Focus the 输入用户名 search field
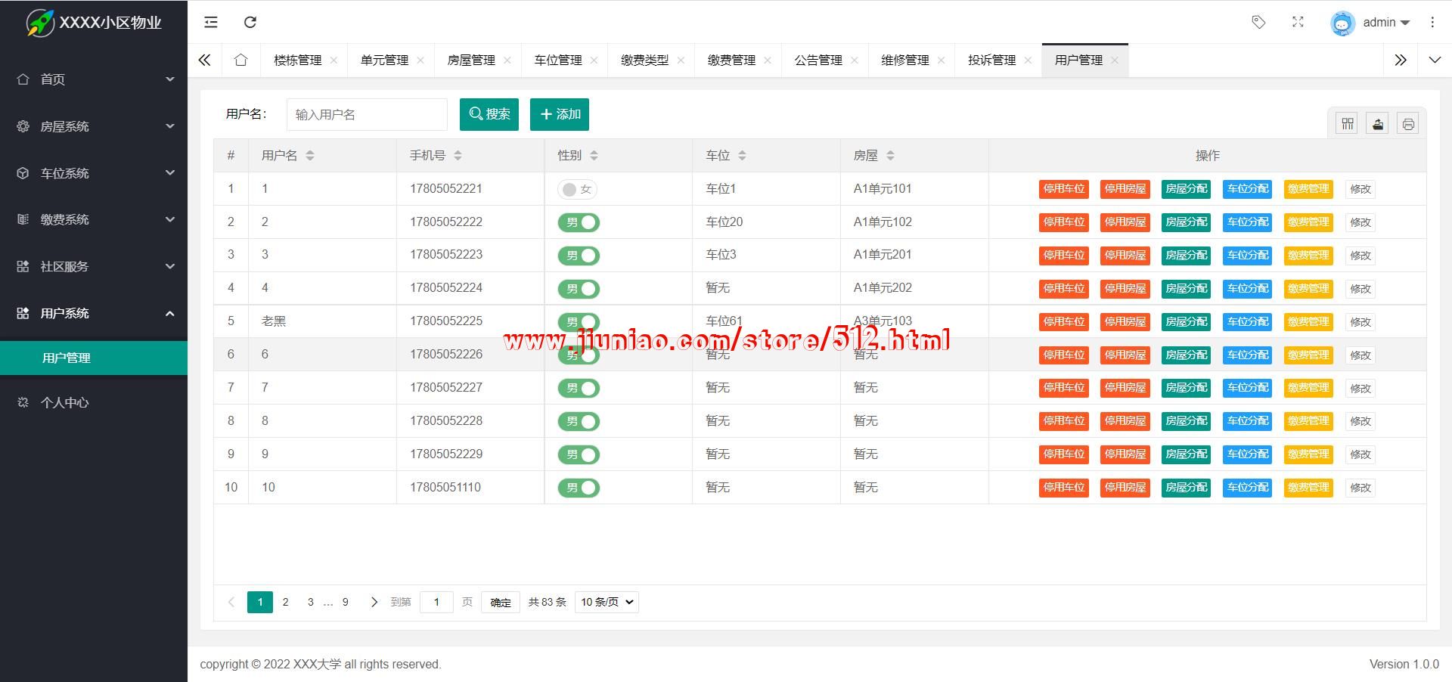1452x682 pixels. point(367,115)
